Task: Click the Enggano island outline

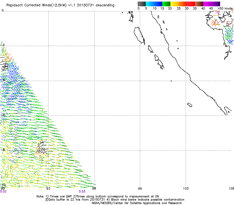Action: click(x=190, y=105)
